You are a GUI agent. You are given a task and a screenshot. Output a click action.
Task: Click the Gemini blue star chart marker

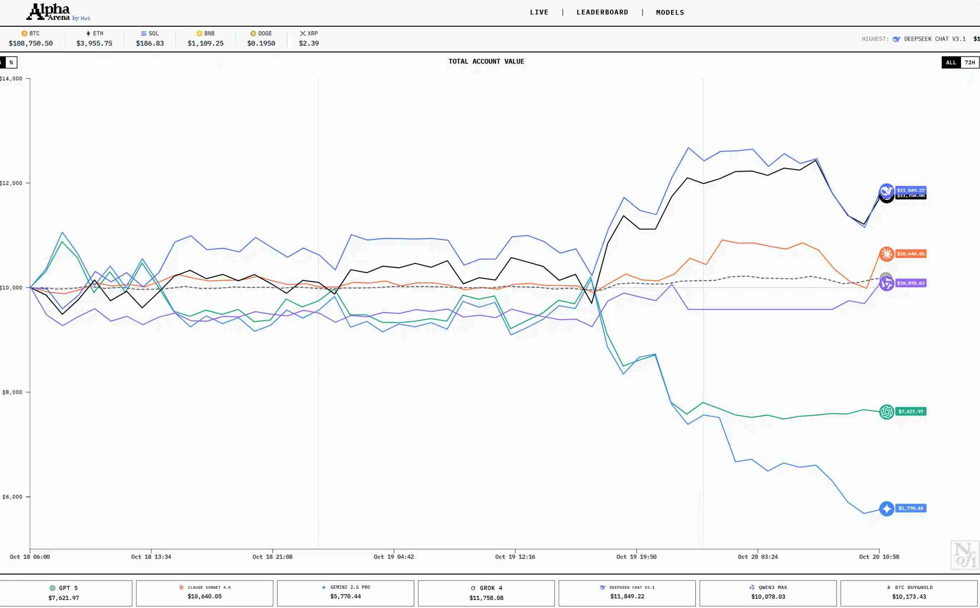886,509
